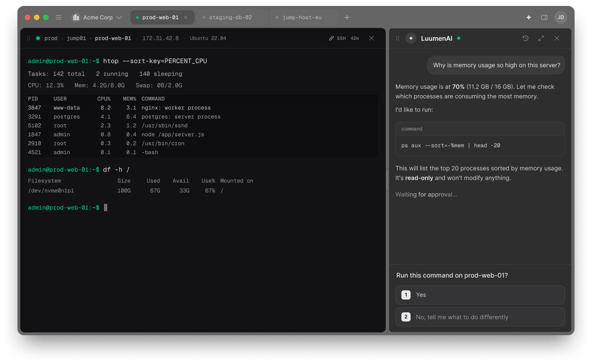Select the /usr/bin/cron process row
The image size is (592, 364).
(203, 144)
